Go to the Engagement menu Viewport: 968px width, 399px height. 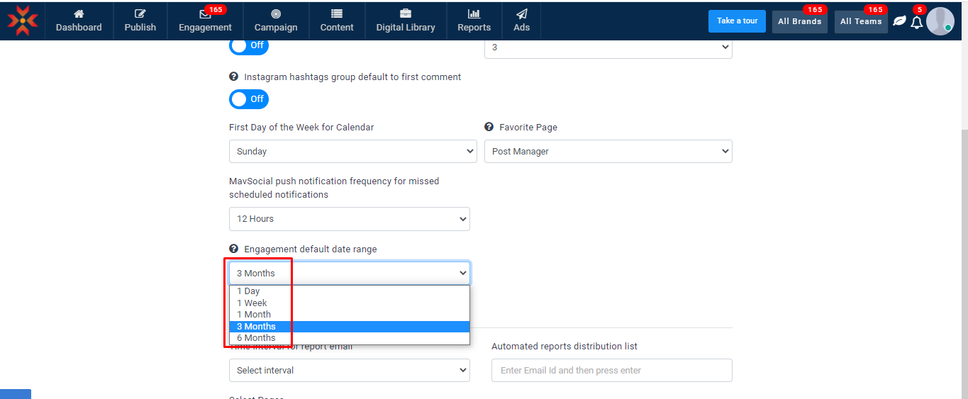point(205,21)
